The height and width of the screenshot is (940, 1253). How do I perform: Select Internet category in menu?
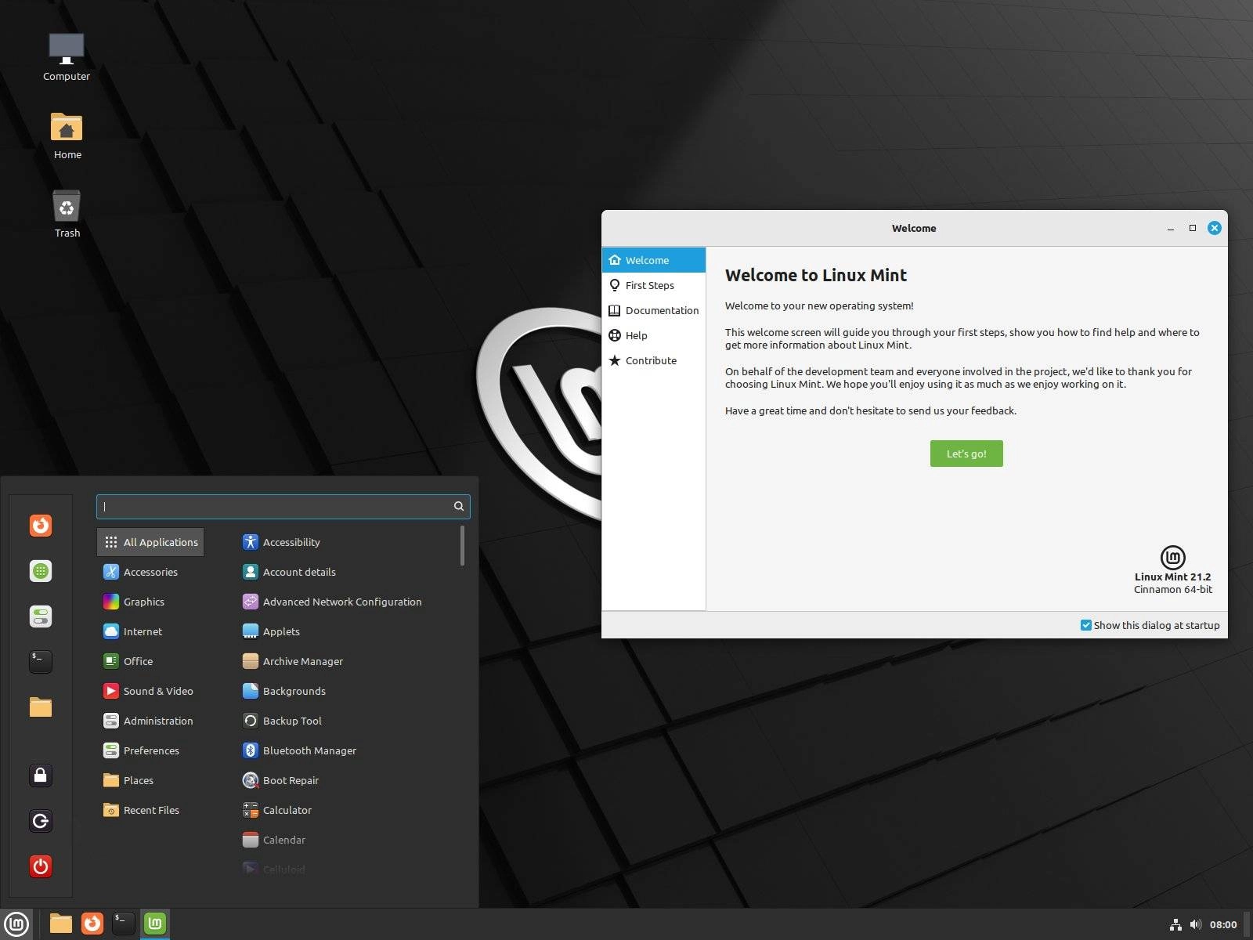click(x=150, y=631)
